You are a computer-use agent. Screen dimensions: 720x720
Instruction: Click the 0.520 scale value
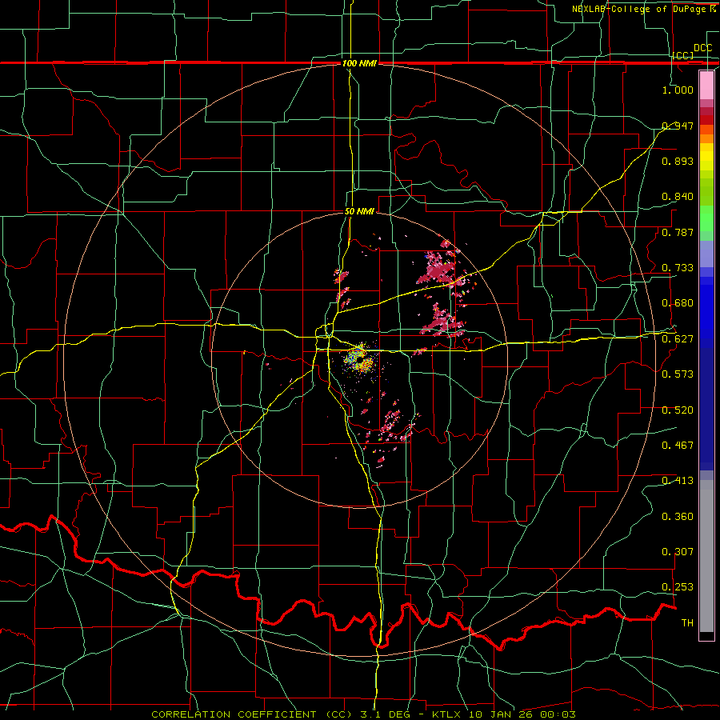pos(678,410)
